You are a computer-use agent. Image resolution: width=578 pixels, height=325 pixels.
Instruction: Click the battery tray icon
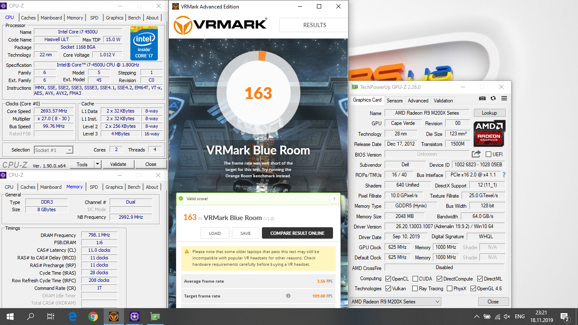(487, 316)
